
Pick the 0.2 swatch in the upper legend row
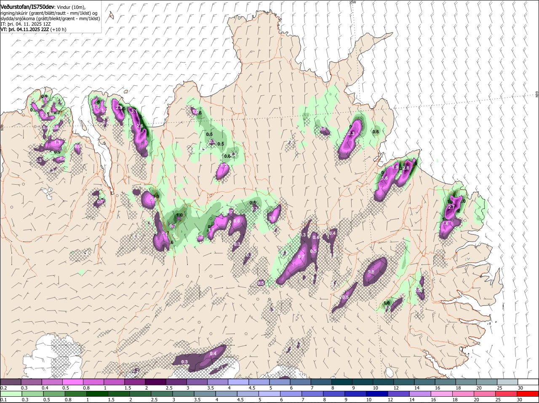[x=11, y=382]
